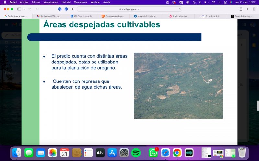Screen dimensions: 259x161
Task: Click the reload page icon
Action: pyautogui.click(x=180, y=9)
